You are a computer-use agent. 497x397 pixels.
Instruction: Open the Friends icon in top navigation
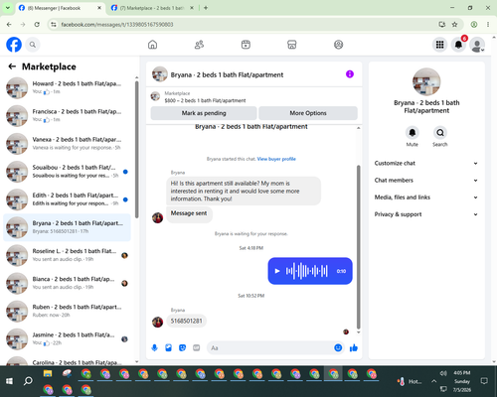[x=199, y=45]
